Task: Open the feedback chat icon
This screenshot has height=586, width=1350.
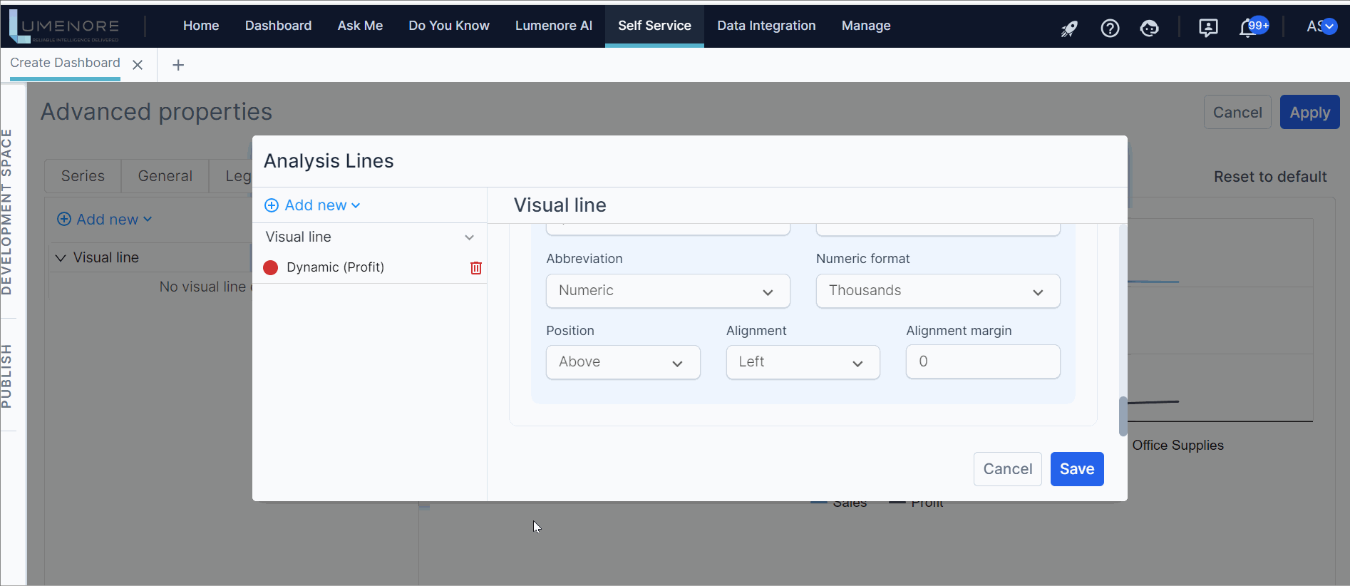Action: pyautogui.click(x=1208, y=29)
